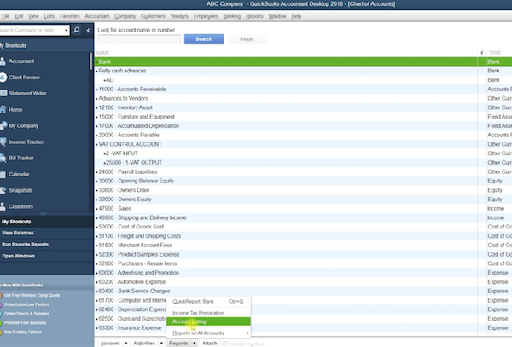Viewport: 512px width, 347px height.
Task: Click the shortcuts list scrollbar
Action: (x=90, y=61)
